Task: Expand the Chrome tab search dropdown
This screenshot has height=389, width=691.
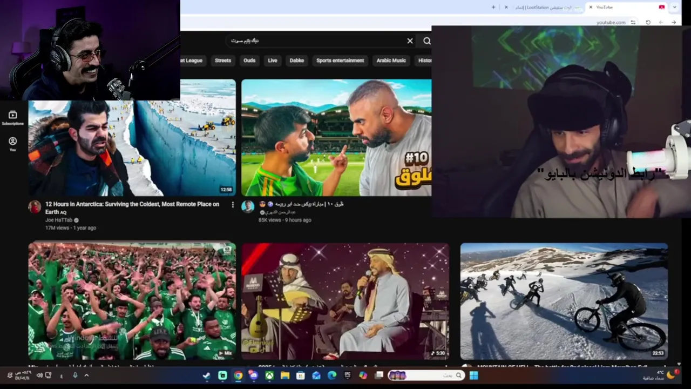Action: click(674, 7)
